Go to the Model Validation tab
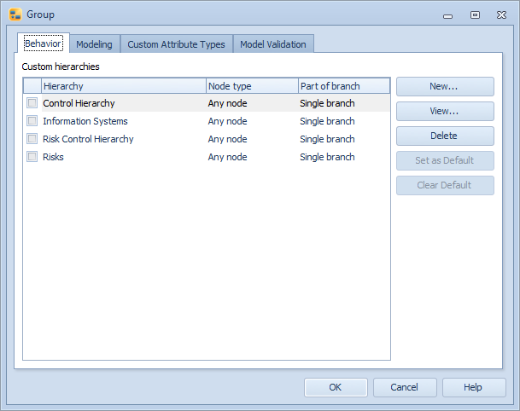Screen dimensions: 520x411 click(273, 44)
